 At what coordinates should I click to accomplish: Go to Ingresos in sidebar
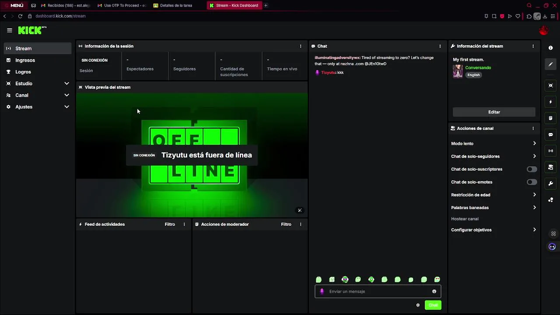click(x=38, y=60)
